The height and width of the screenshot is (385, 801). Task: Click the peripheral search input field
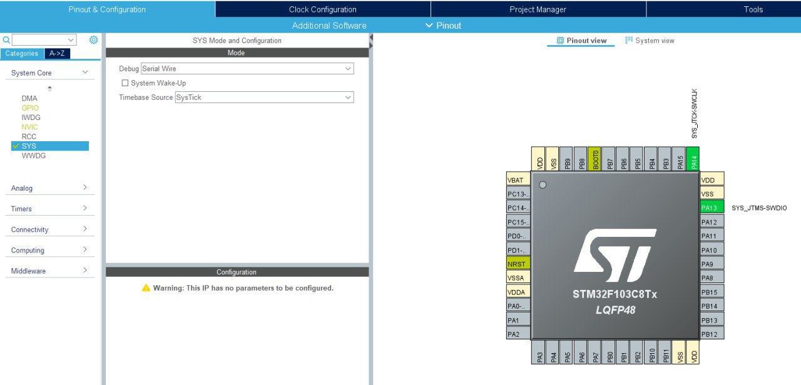[39, 40]
